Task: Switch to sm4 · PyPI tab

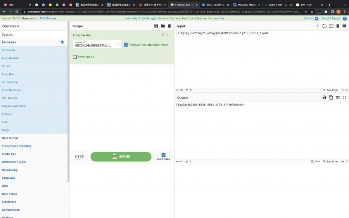Action: point(309,5)
